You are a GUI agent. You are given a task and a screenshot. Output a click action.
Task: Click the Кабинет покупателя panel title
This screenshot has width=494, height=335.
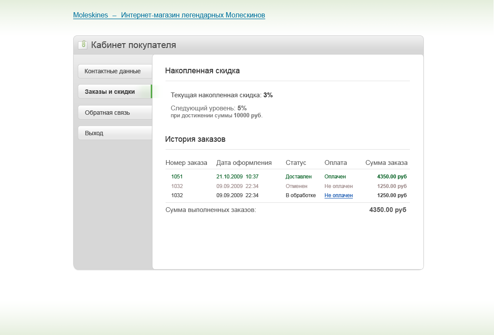[134, 45]
